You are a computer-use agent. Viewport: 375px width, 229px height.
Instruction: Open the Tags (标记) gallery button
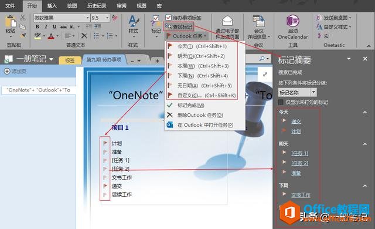pos(156,27)
